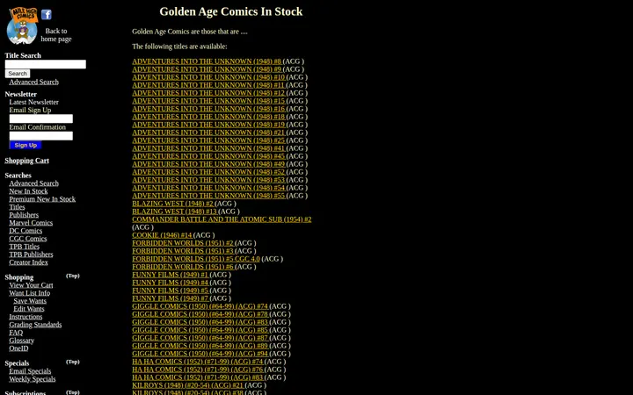633x395 pixels.
Task: Open the TPB Publishers link
Action: [x=31, y=255]
